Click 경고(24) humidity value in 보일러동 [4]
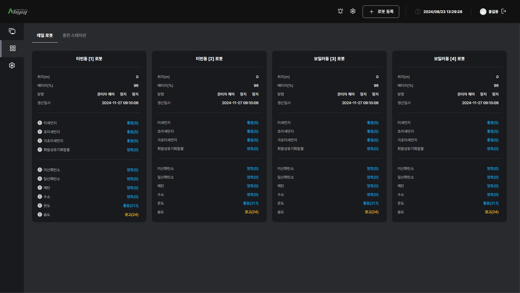 point(492,212)
